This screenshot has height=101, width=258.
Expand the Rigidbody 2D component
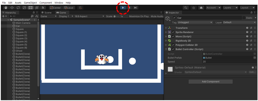[166, 41]
